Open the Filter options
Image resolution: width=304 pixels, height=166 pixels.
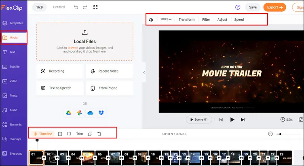pos(206,19)
